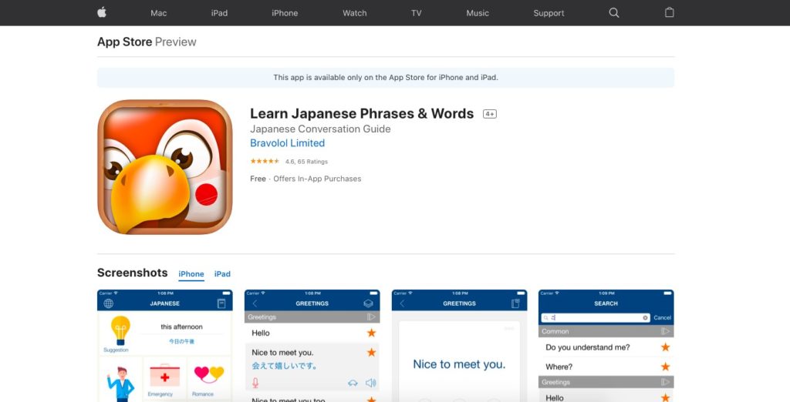Tap the speaker audio icon

tap(371, 383)
